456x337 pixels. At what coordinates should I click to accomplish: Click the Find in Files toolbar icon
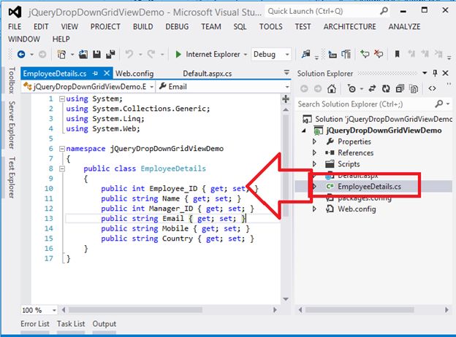pos(305,54)
